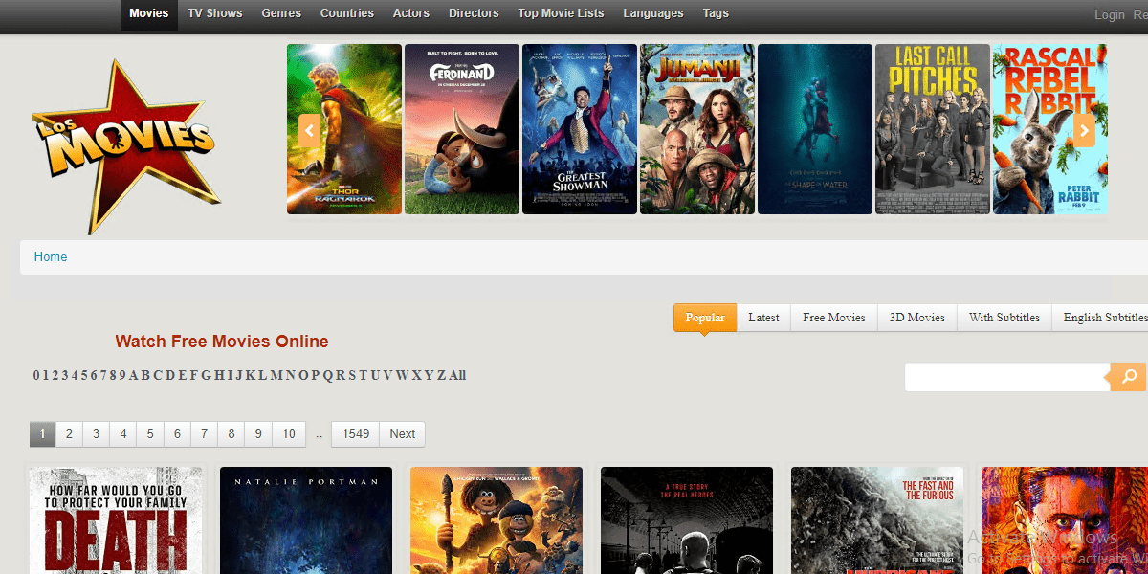Click the carousel previous arrow
This screenshot has height=574, width=1148.
pos(309,130)
